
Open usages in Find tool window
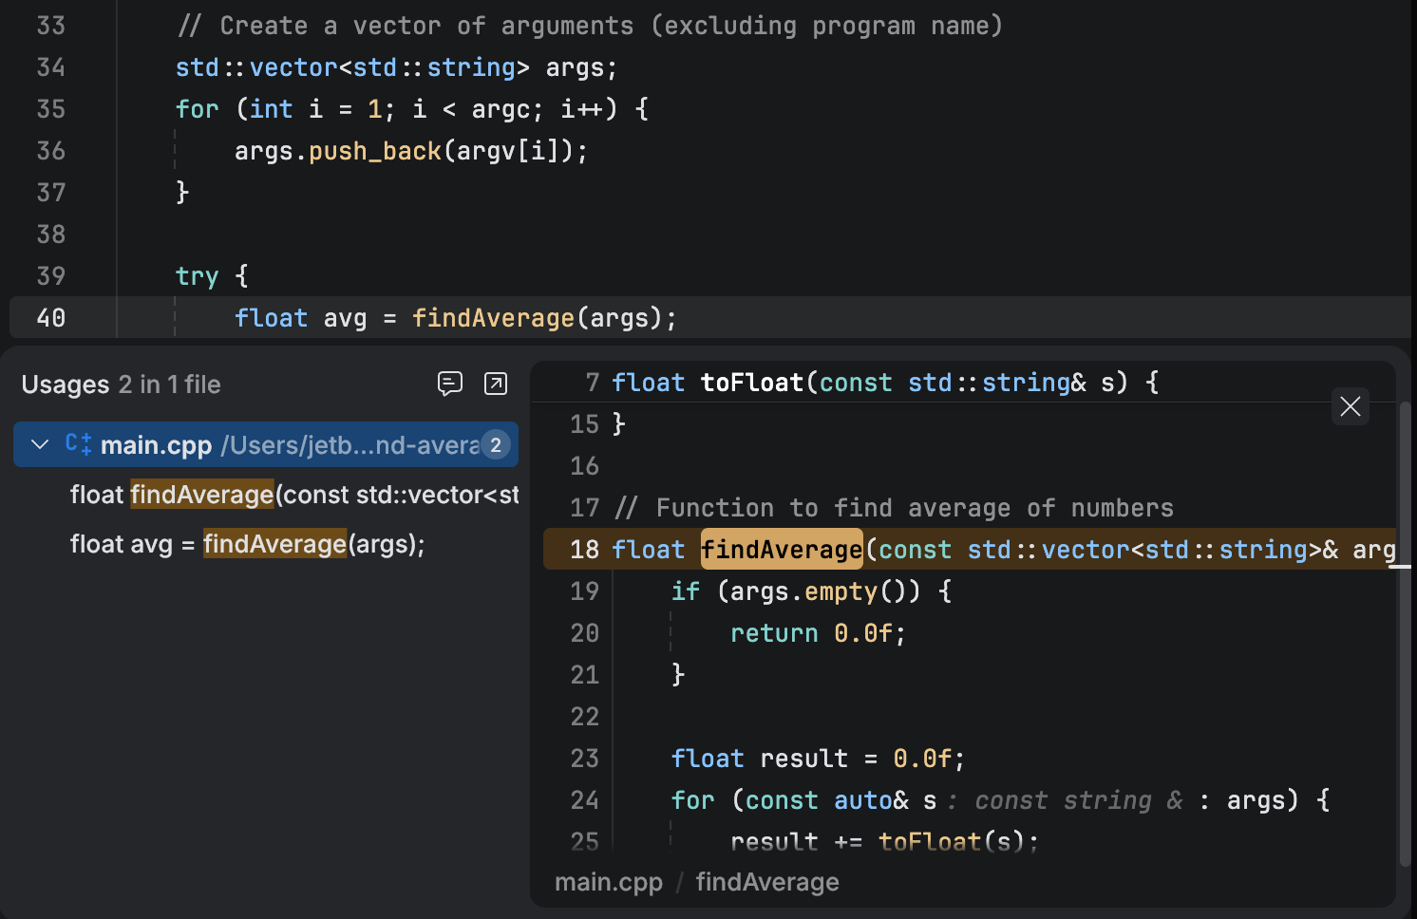click(496, 384)
